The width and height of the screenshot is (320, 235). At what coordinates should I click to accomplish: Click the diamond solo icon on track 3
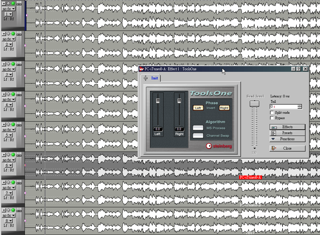click(9, 64)
